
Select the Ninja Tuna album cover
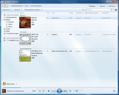click(x=25, y=39)
